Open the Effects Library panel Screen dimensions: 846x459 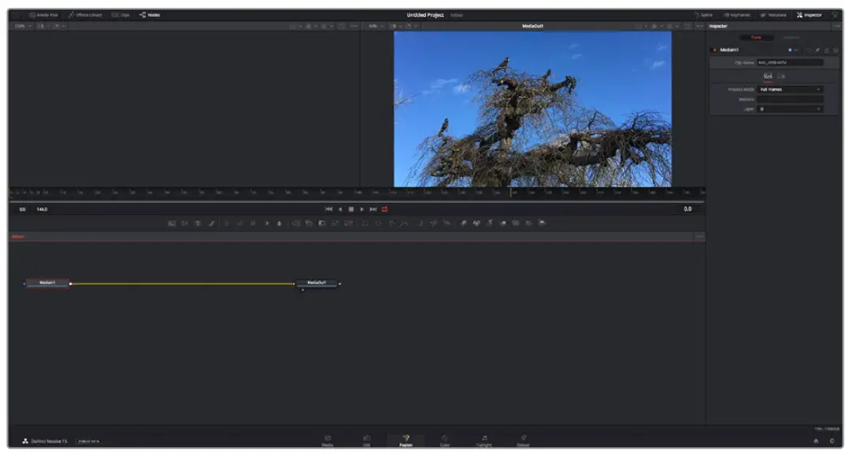[x=85, y=15]
